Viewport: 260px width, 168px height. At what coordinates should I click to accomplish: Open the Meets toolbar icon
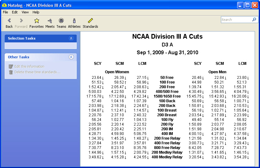tap(50, 21)
